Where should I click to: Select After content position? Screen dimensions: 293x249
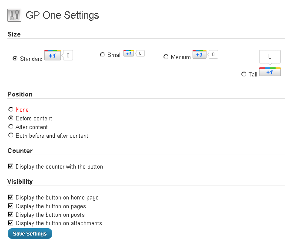coord(11,126)
